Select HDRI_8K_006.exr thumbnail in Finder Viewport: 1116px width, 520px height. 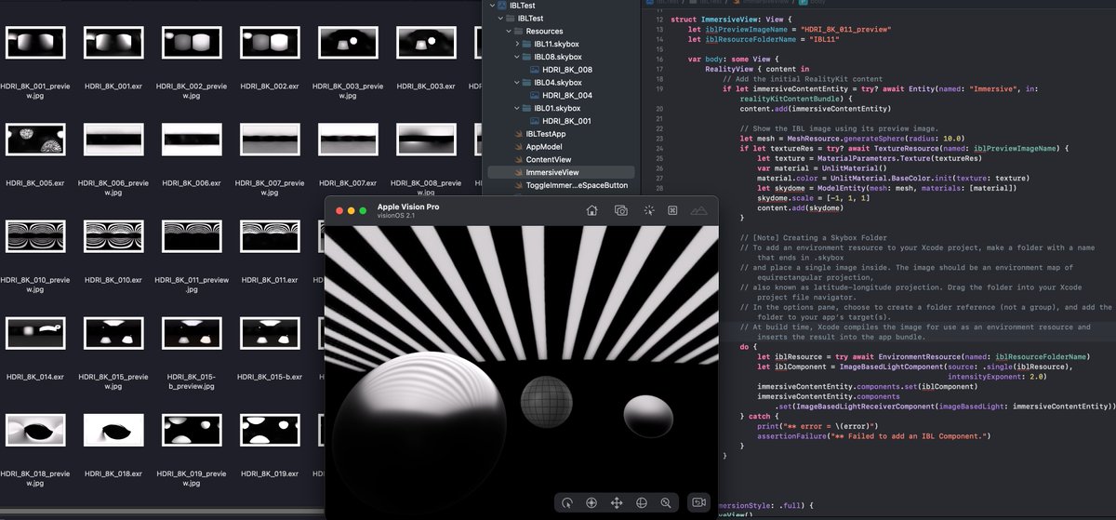[x=191, y=139]
